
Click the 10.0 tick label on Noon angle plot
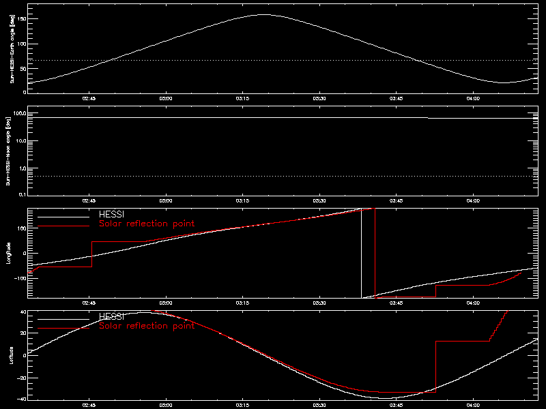(20, 141)
